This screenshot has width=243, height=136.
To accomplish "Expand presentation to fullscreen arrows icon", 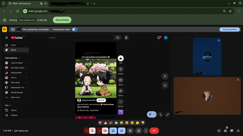I will click(167, 114).
